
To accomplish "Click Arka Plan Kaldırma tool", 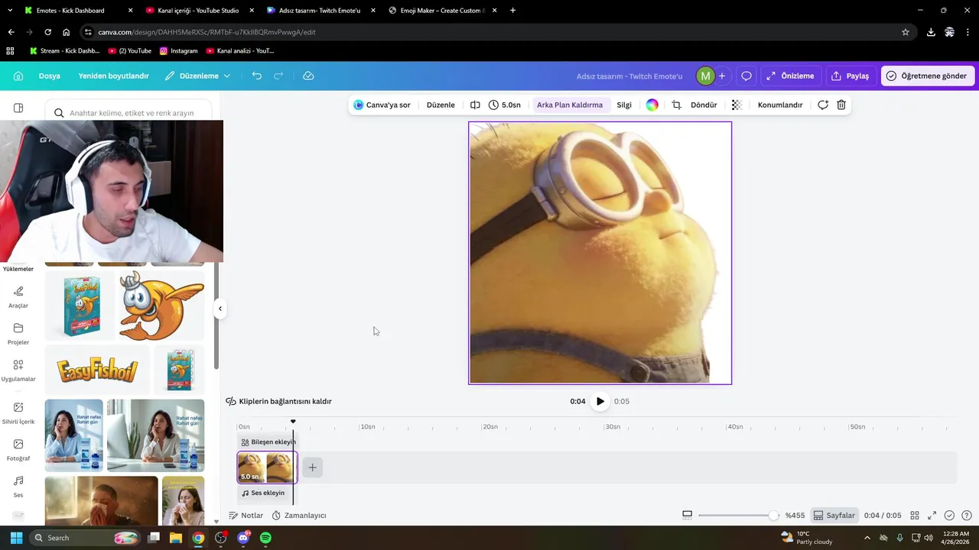I will pos(570,105).
